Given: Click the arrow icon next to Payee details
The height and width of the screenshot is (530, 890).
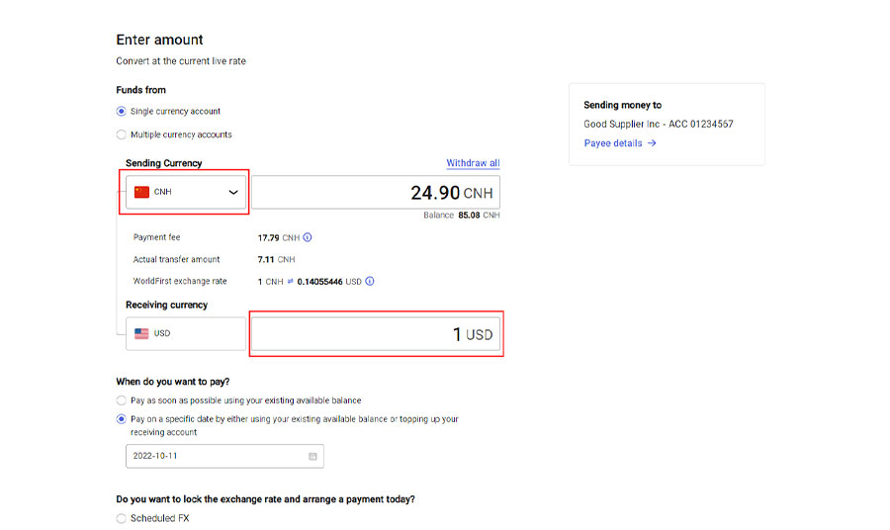Looking at the screenshot, I should 653,143.
